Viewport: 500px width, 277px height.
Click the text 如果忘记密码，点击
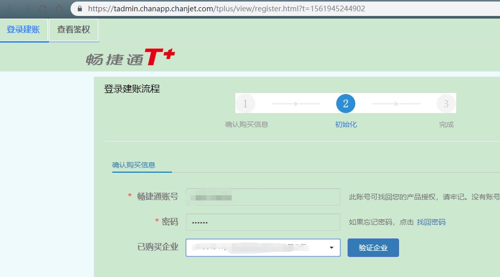click(381, 222)
